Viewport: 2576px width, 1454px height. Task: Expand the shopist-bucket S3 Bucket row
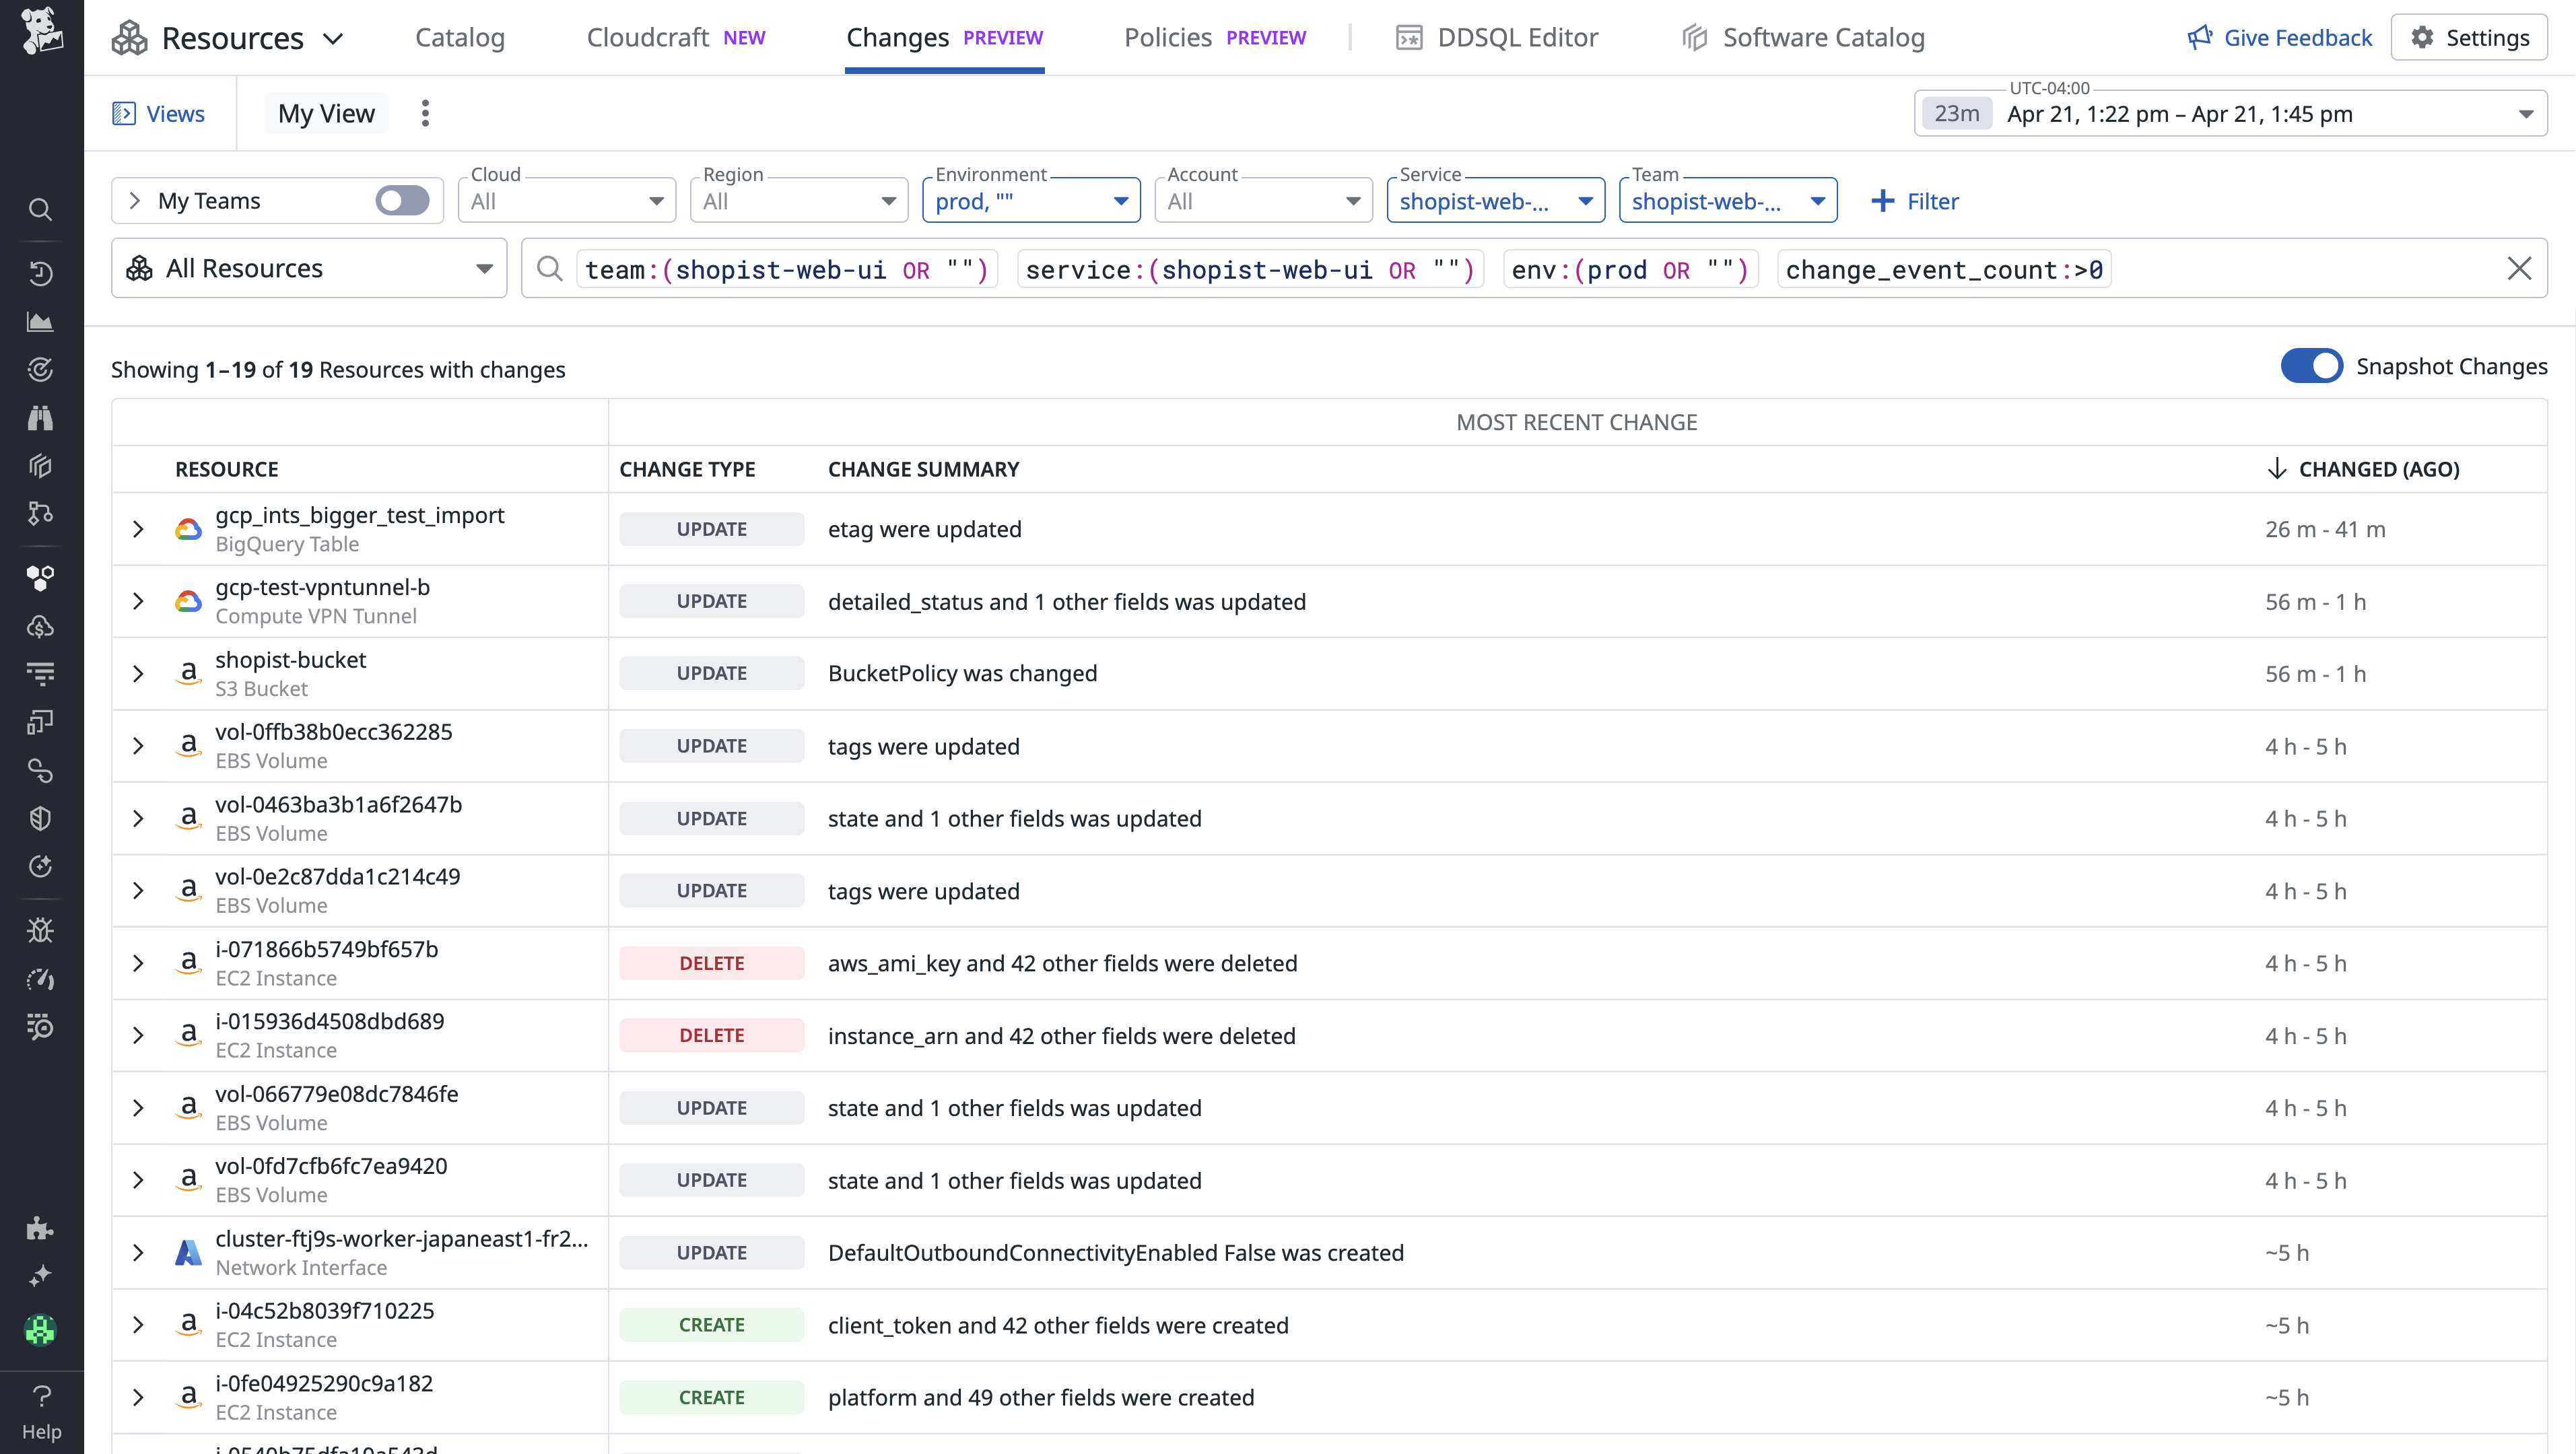138,673
